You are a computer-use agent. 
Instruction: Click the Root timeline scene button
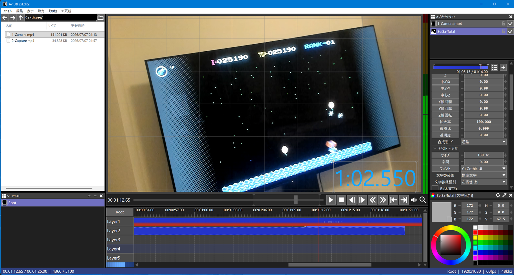[120, 212]
